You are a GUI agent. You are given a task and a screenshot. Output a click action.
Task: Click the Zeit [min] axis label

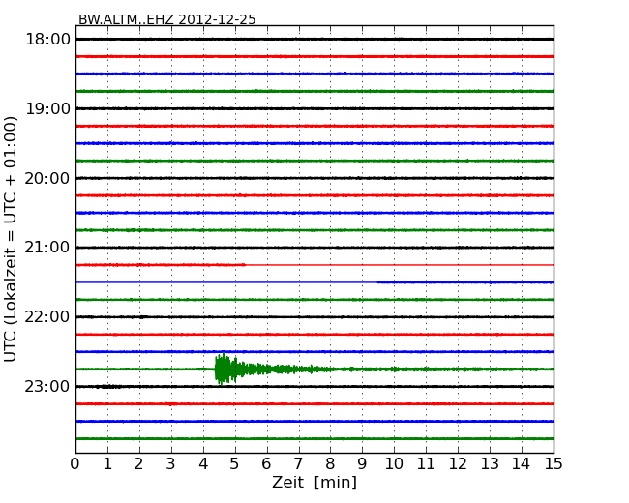pos(314,482)
